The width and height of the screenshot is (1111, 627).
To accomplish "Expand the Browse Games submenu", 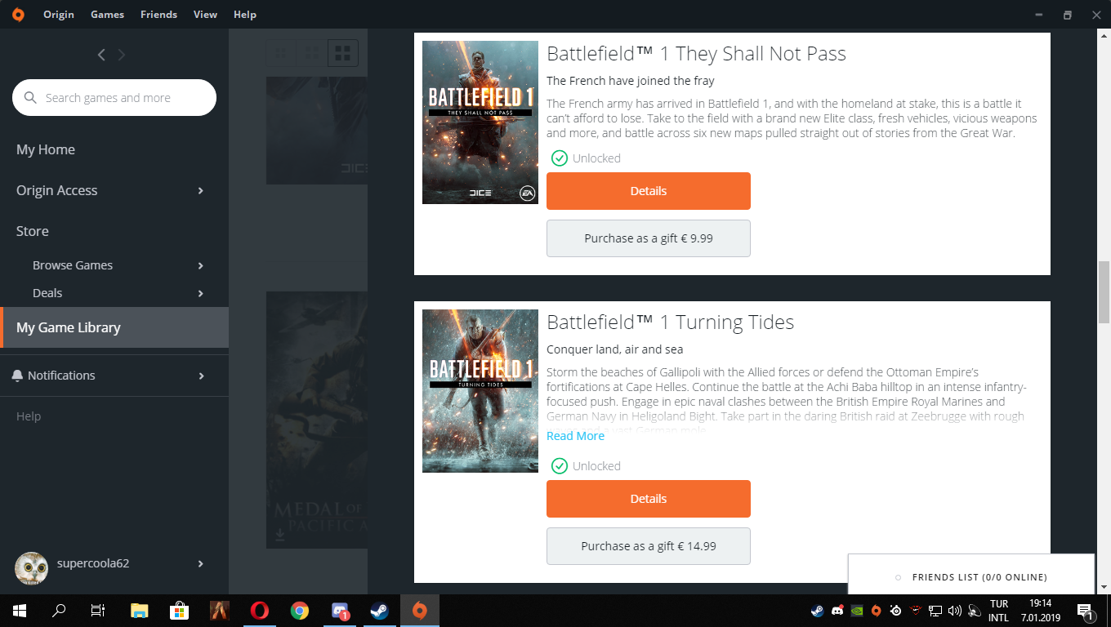I will point(201,265).
